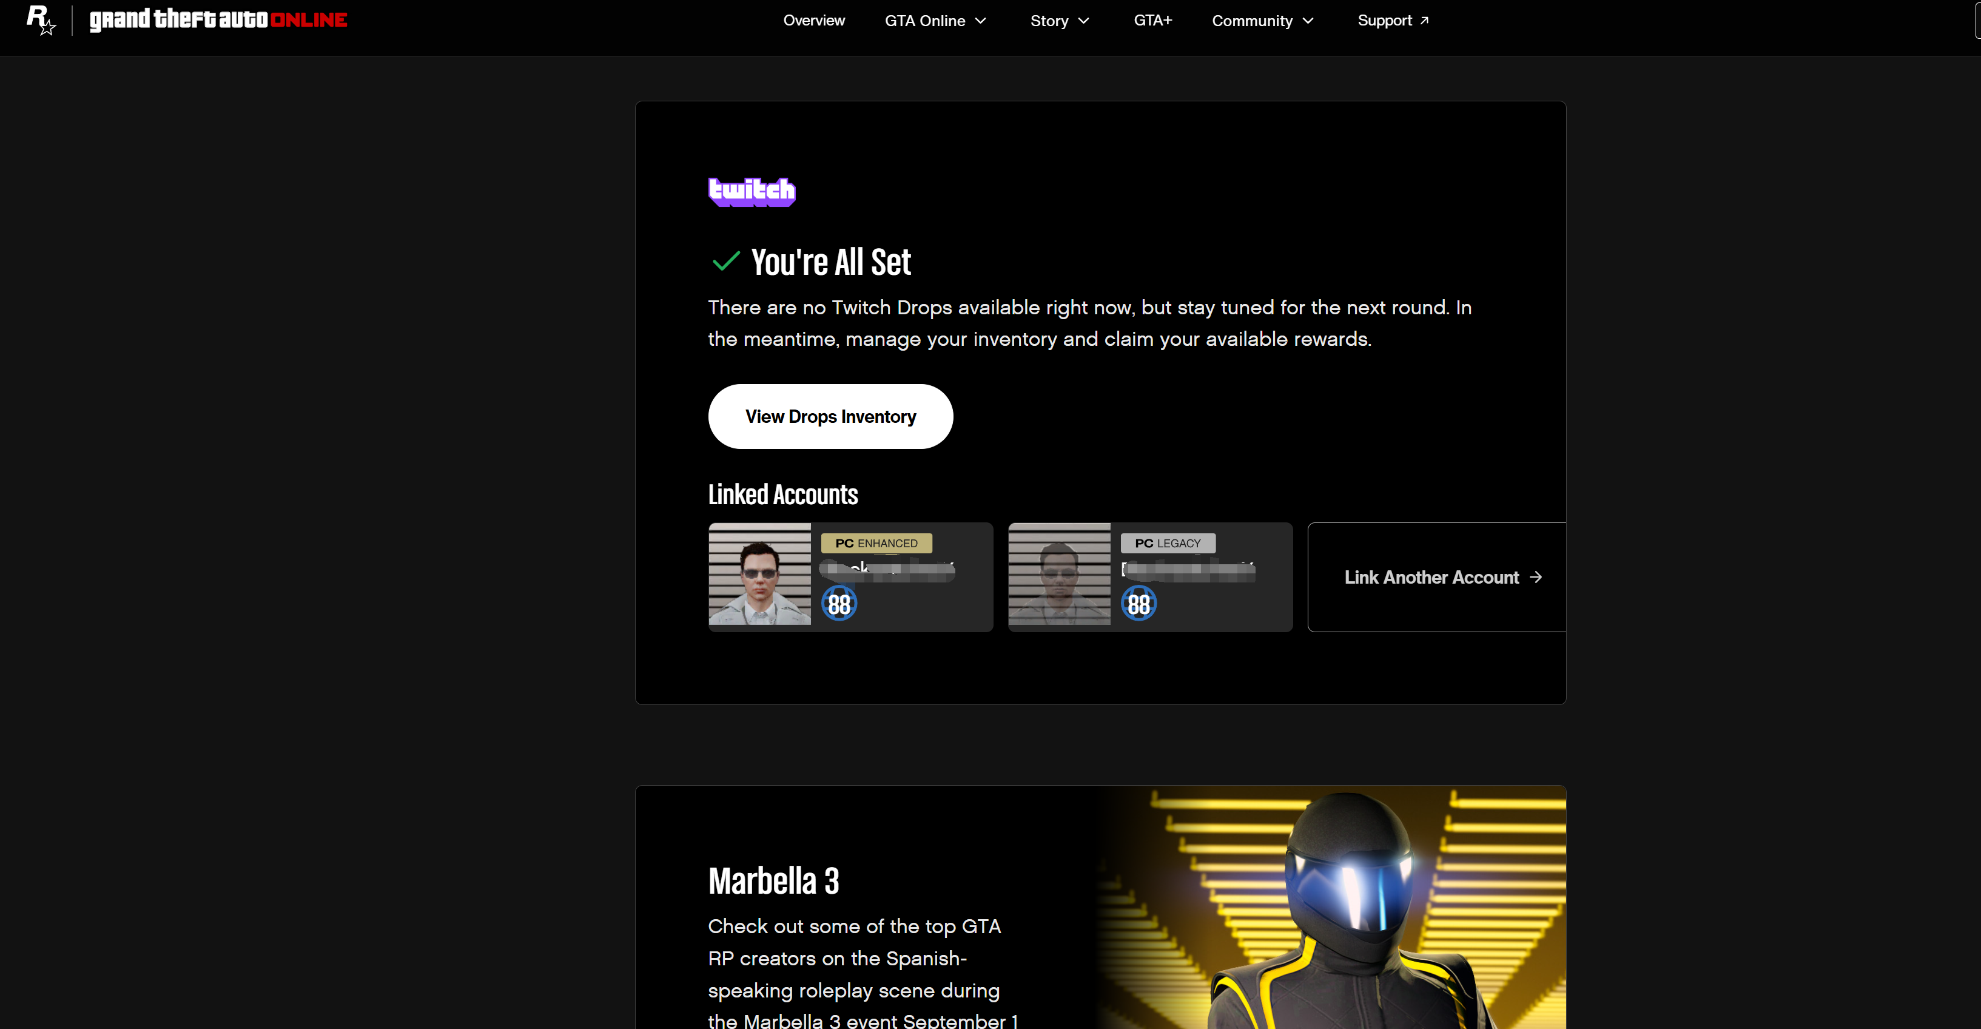The width and height of the screenshot is (1981, 1029).
Task: Open the Story menu
Action: (x=1060, y=21)
